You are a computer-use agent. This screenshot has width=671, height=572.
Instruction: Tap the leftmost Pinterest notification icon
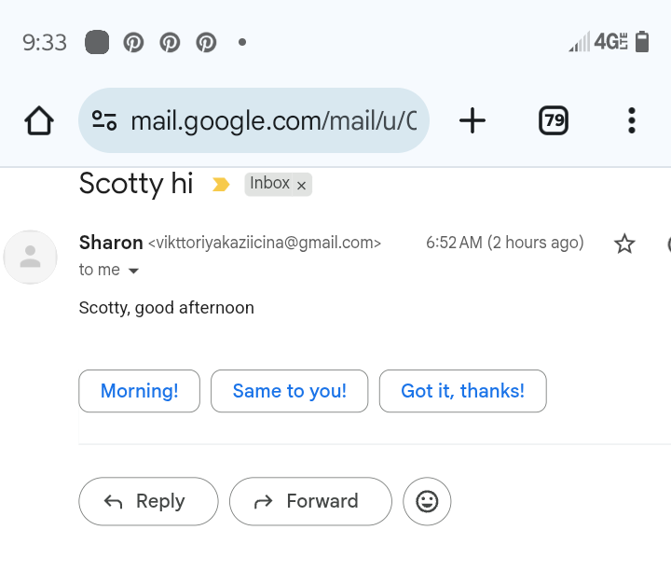click(134, 43)
